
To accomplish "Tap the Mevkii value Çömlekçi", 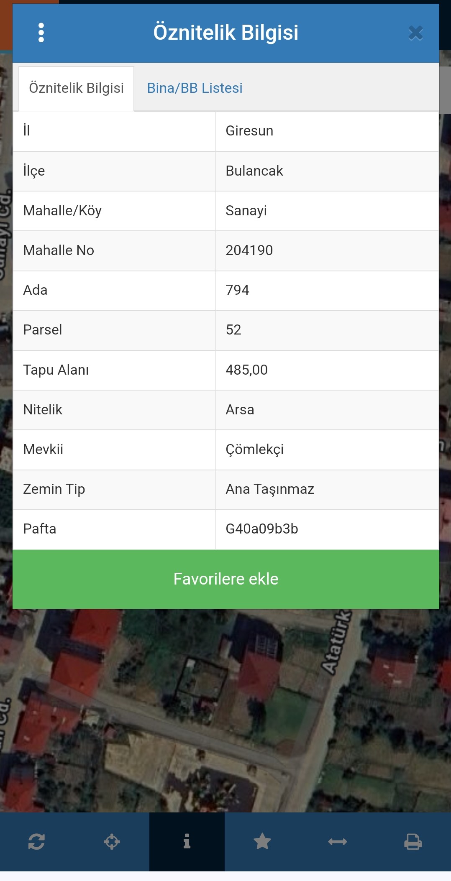I will click(254, 449).
